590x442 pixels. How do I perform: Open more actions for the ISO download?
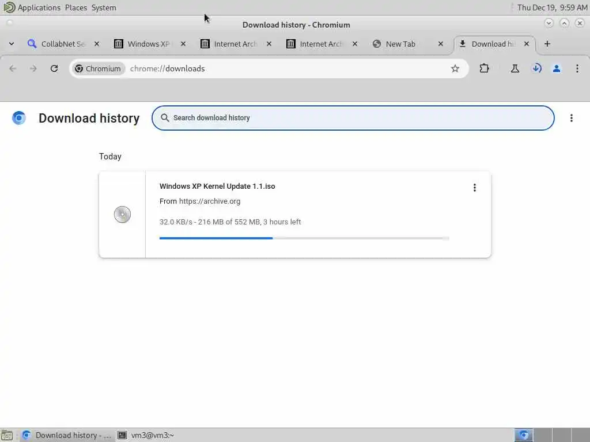tap(475, 188)
